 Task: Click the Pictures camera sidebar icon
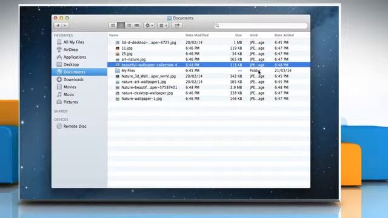point(59,102)
